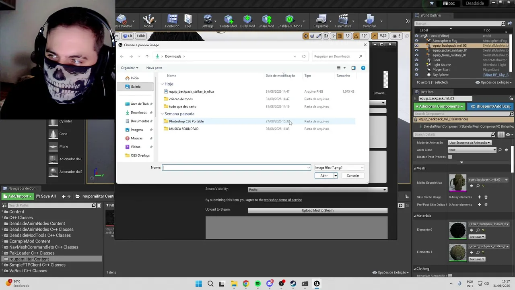Click Upload Mod to Steam button

tap(317, 210)
